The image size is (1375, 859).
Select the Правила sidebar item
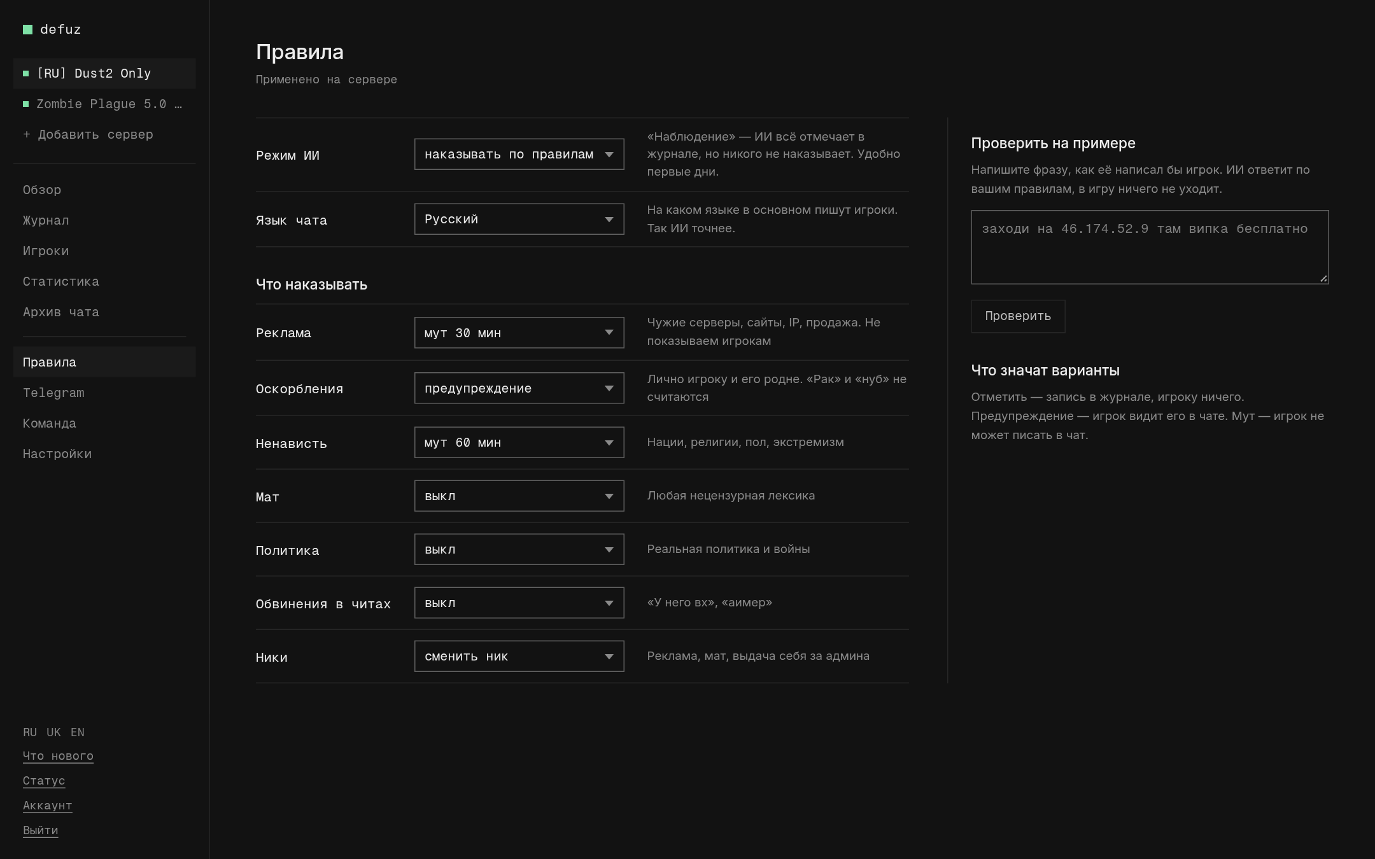104,362
